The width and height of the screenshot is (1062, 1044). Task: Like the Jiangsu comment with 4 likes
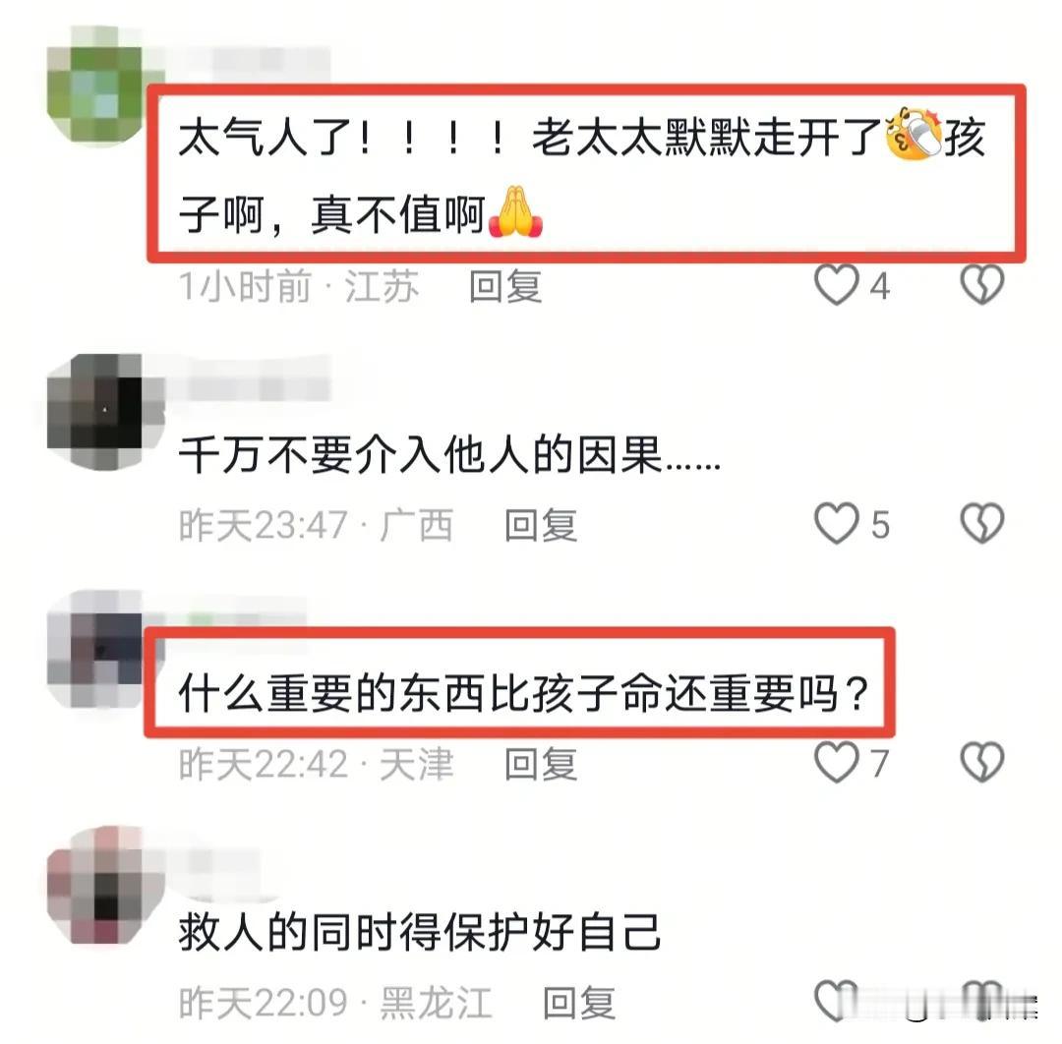836,285
